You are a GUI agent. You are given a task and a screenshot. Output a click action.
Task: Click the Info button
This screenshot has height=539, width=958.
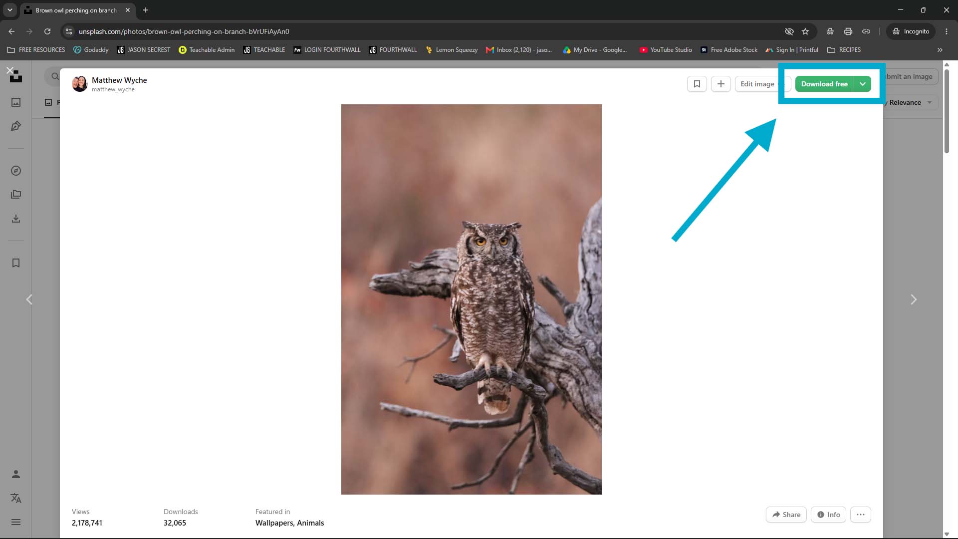(828, 515)
